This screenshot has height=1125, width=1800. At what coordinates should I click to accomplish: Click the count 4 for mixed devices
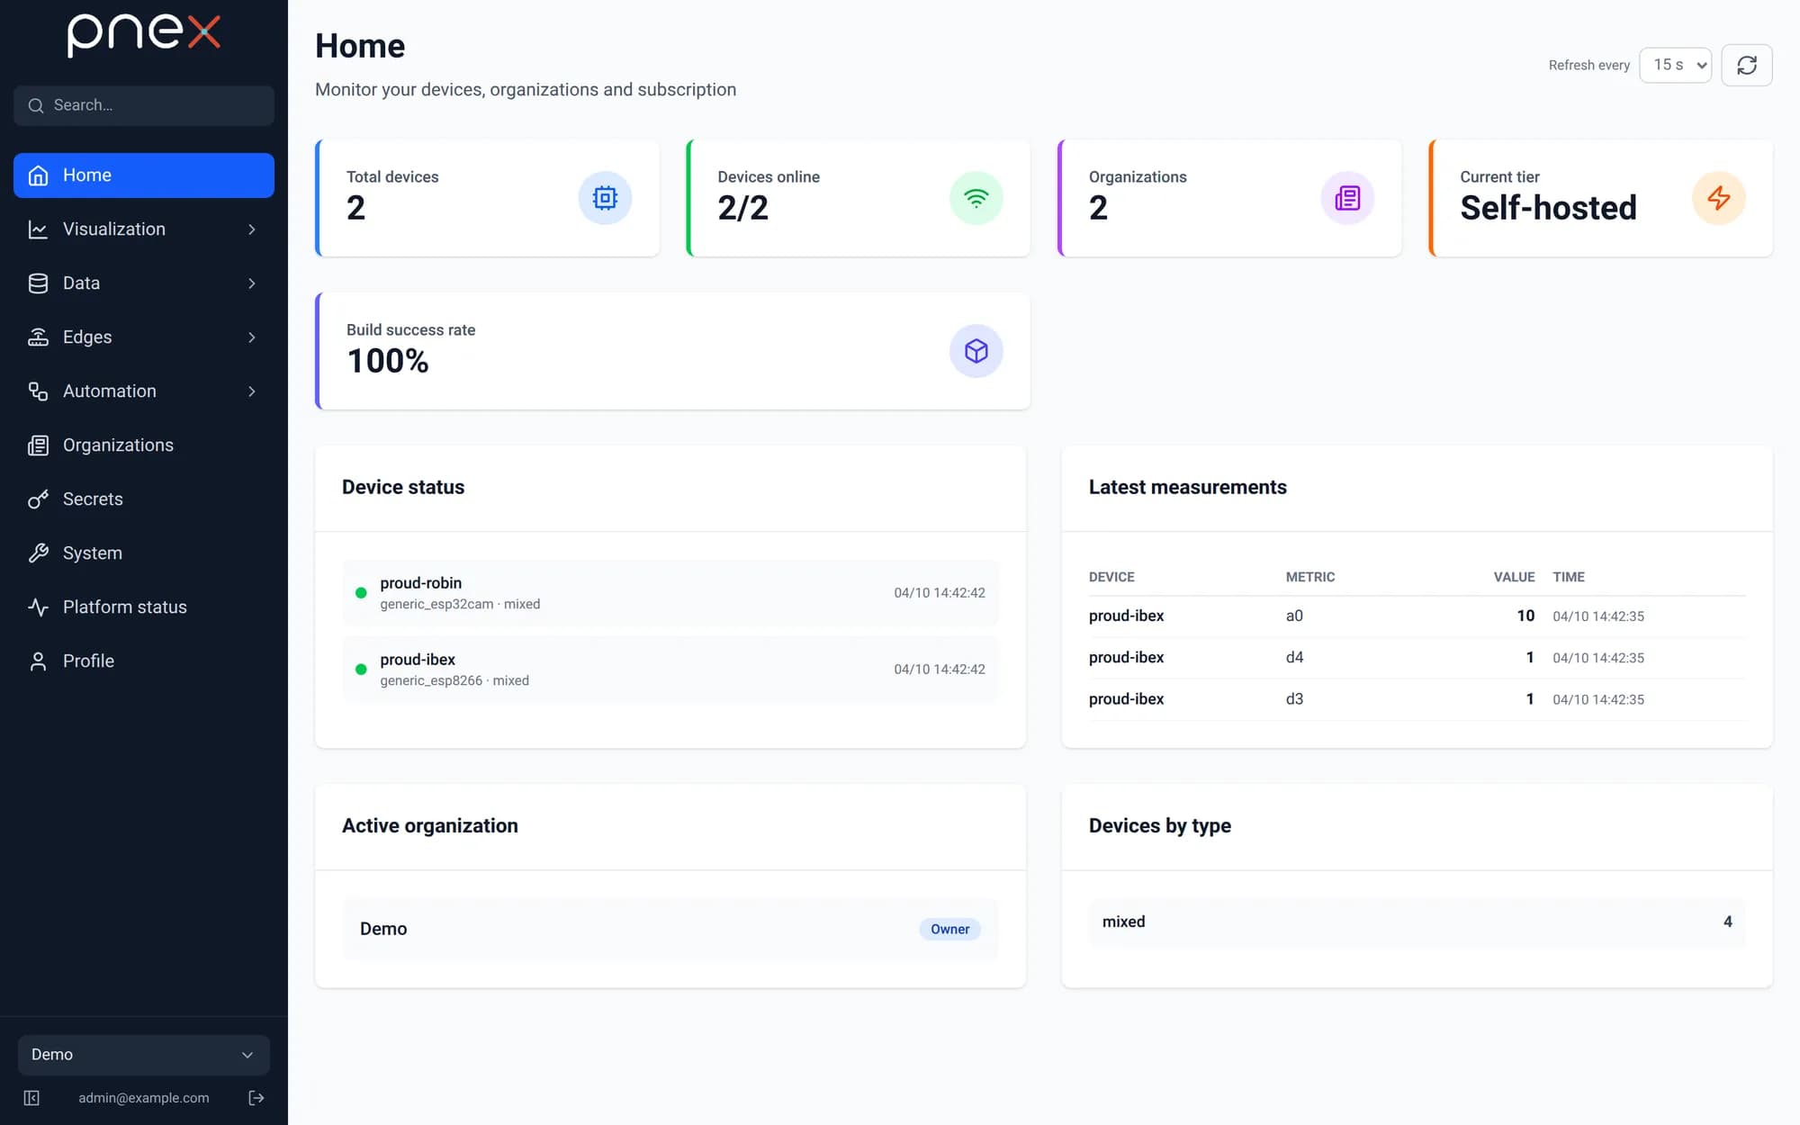pyautogui.click(x=1727, y=922)
